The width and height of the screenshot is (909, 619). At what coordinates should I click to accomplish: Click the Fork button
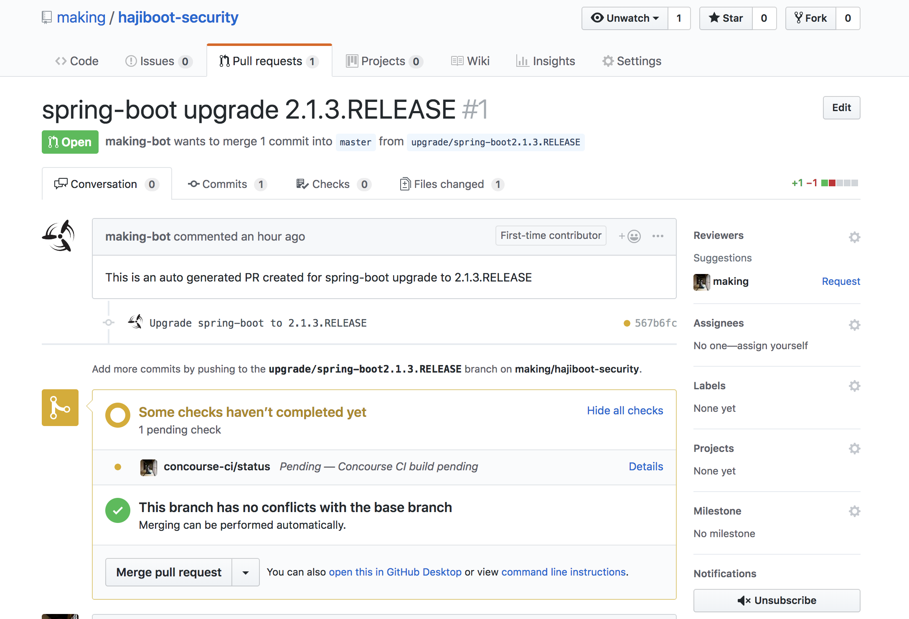(x=811, y=18)
